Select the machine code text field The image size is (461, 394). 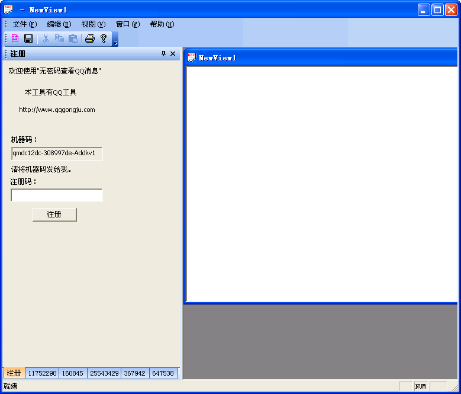coord(57,153)
